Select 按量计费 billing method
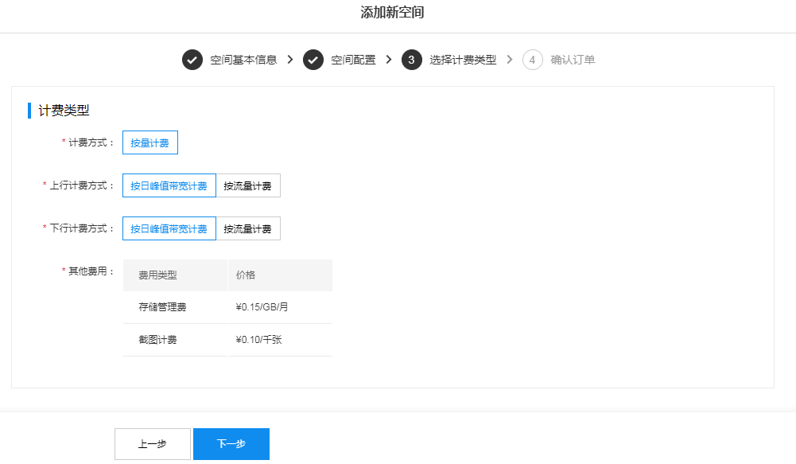The height and width of the screenshot is (464, 796). coord(150,142)
